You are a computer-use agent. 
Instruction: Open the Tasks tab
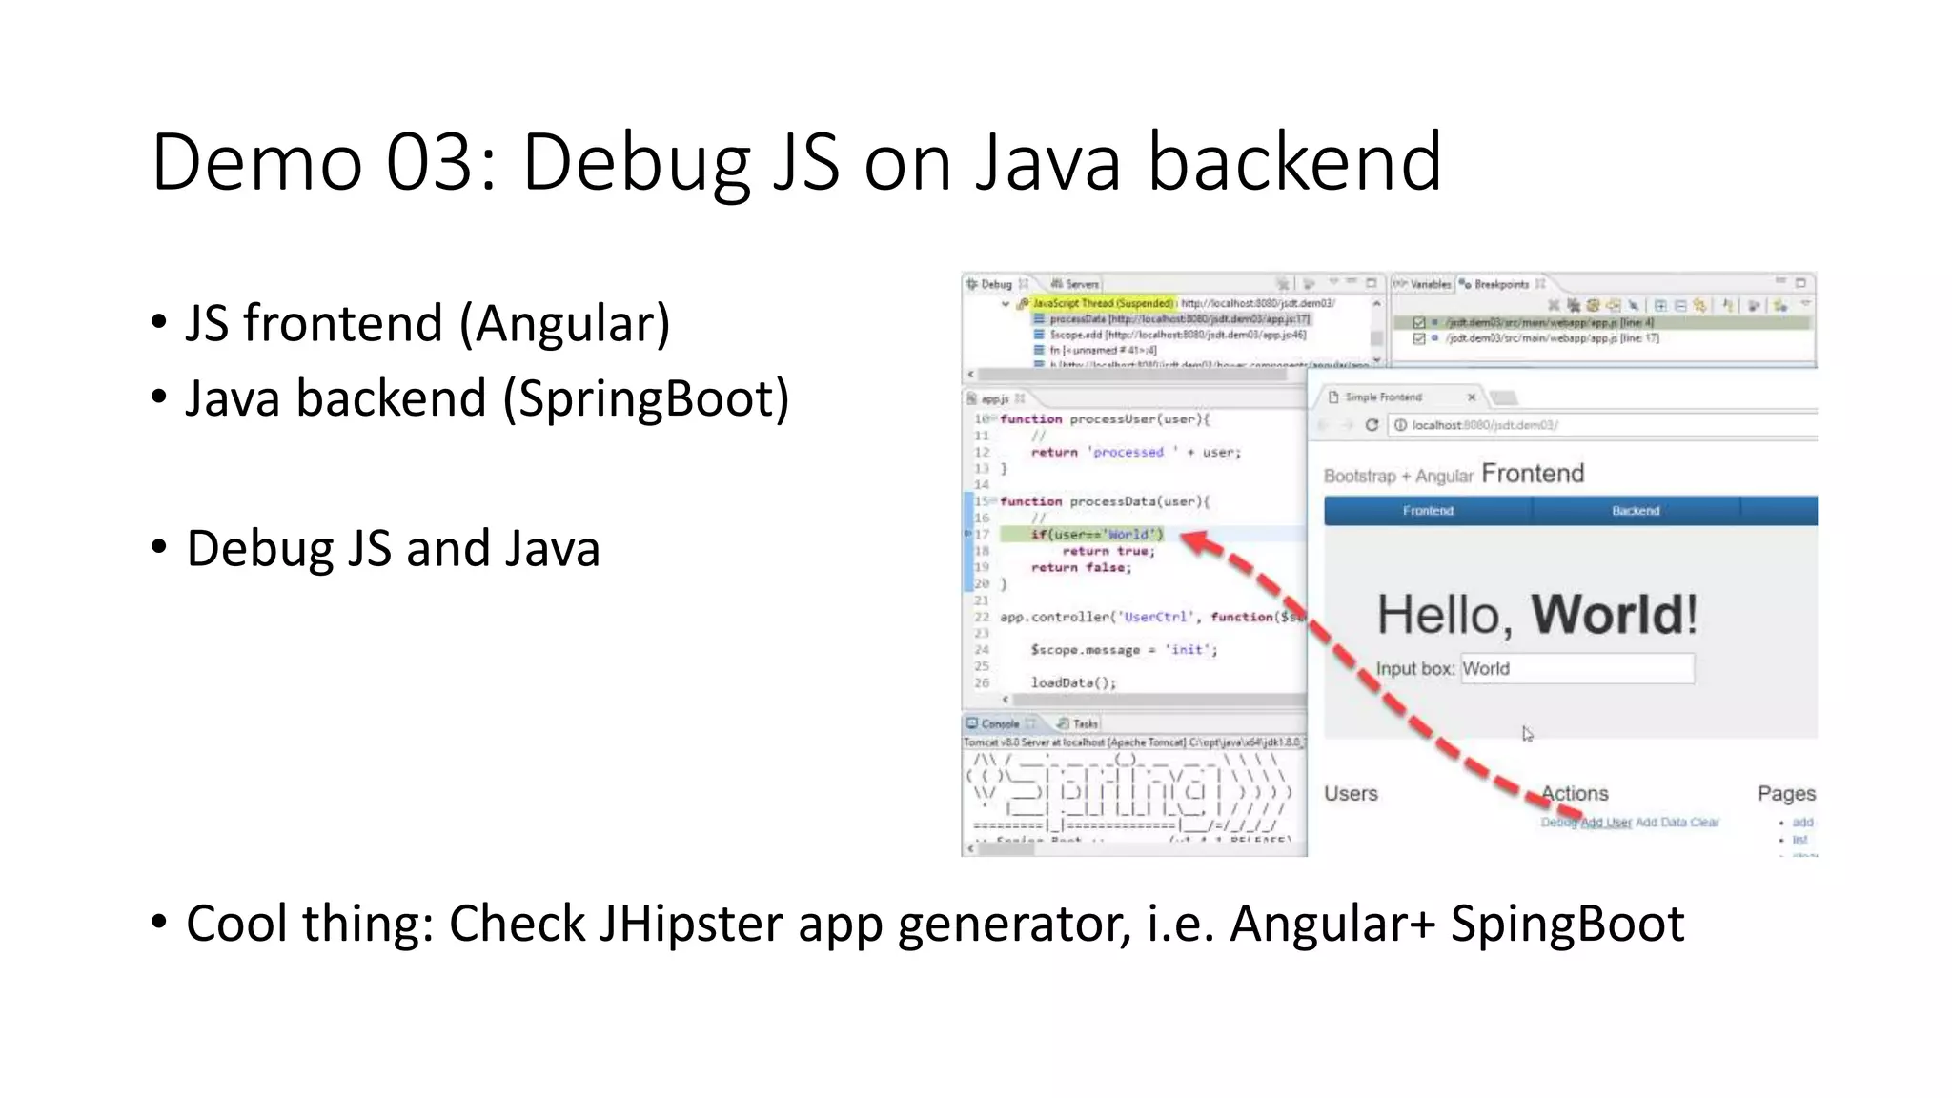(x=1078, y=723)
